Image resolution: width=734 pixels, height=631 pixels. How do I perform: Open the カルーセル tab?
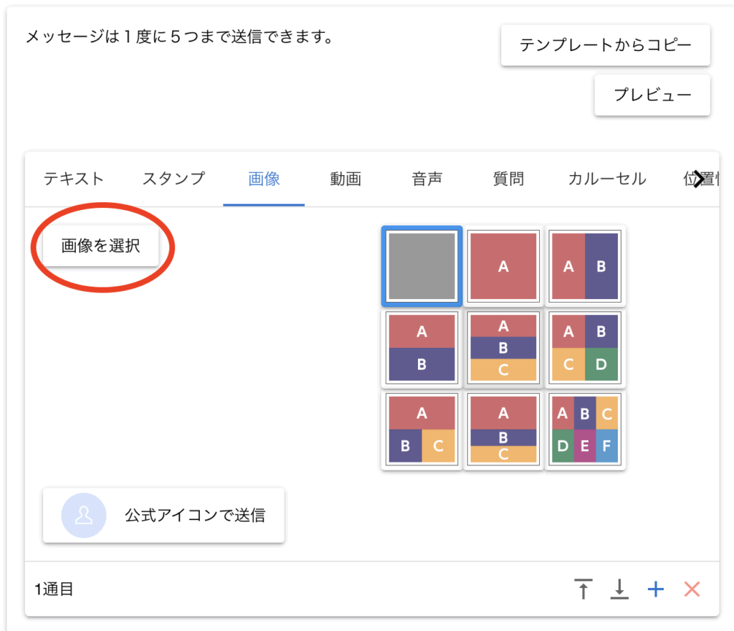click(x=607, y=179)
